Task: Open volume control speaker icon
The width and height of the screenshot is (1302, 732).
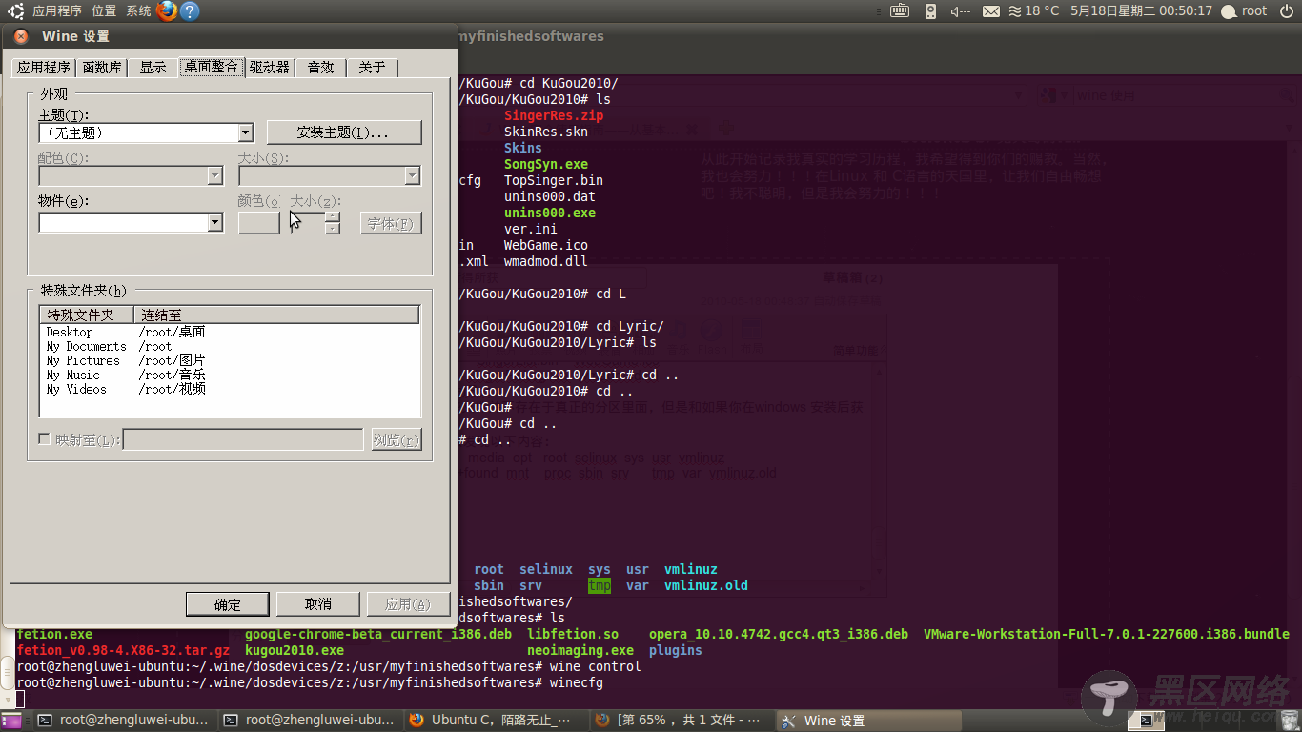Action: click(x=960, y=10)
